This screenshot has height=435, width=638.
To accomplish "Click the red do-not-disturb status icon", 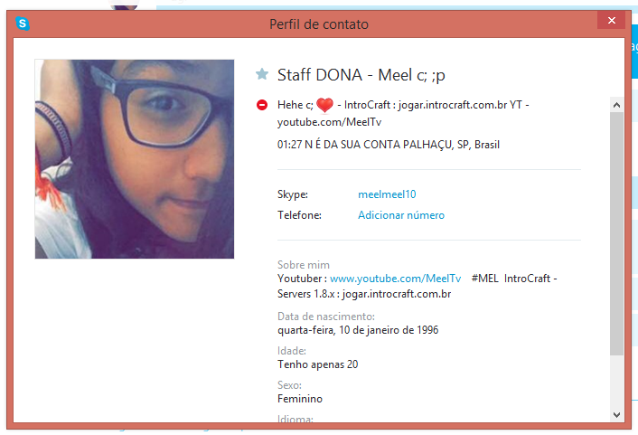I will pyautogui.click(x=262, y=105).
